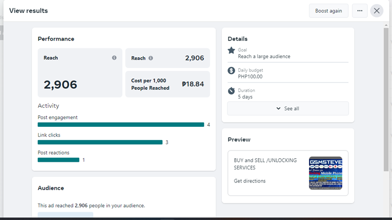Click the Duration stopwatch icon
Screen dimensions: 392x220
click(x=232, y=91)
